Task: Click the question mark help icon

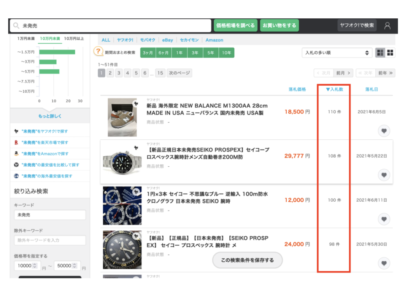Action: click(98, 52)
